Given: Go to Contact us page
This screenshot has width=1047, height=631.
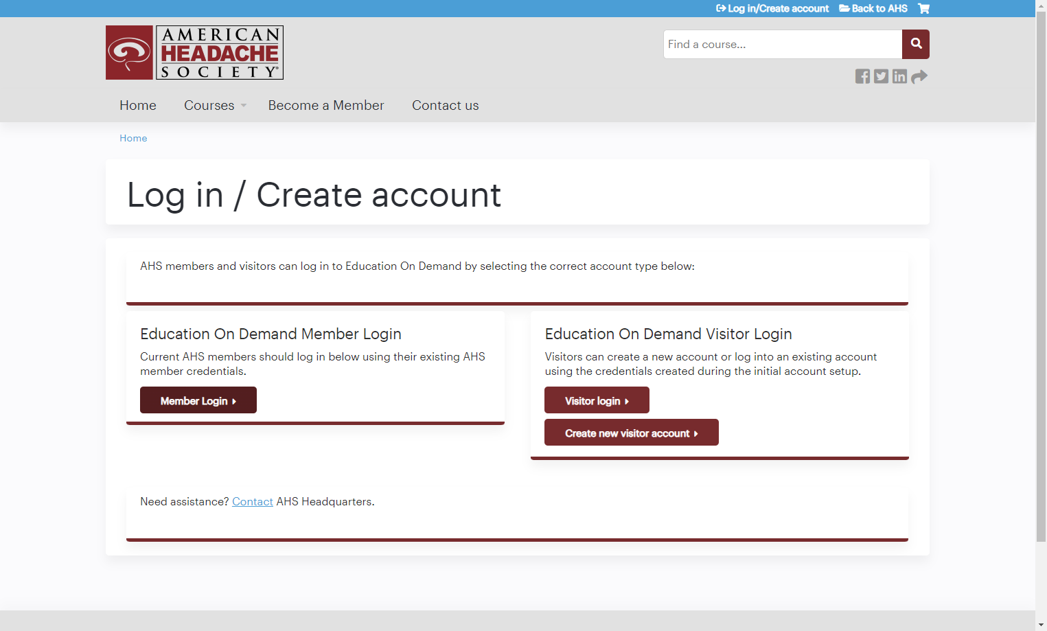Looking at the screenshot, I should point(446,105).
